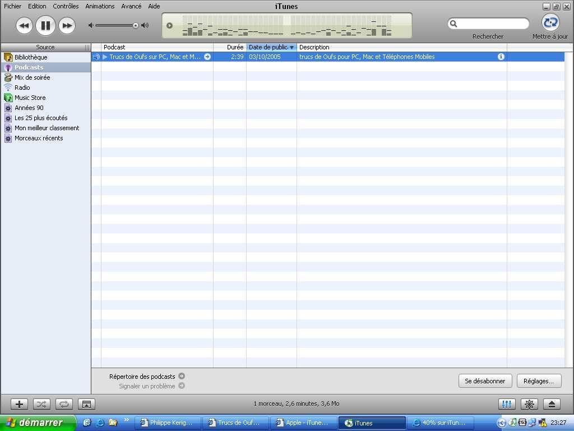Click the publication date 03/10/2005
The width and height of the screenshot is (574, 431).
[265, 57]
